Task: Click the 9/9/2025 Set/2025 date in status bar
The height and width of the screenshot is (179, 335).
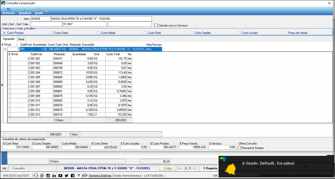Action: pos(16,175)
